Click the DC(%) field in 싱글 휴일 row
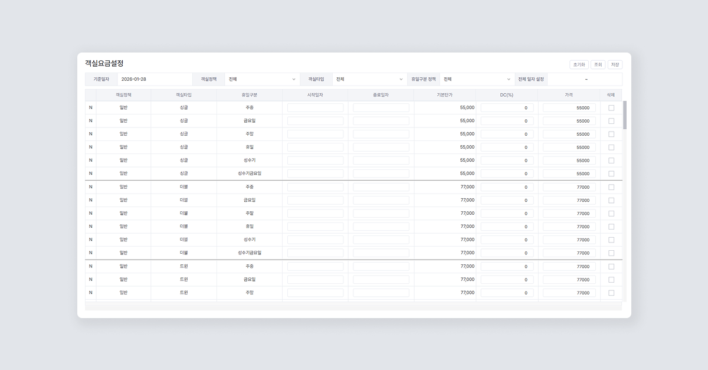The width and height of the screenshot is (708, 370). tap(507, 147)
